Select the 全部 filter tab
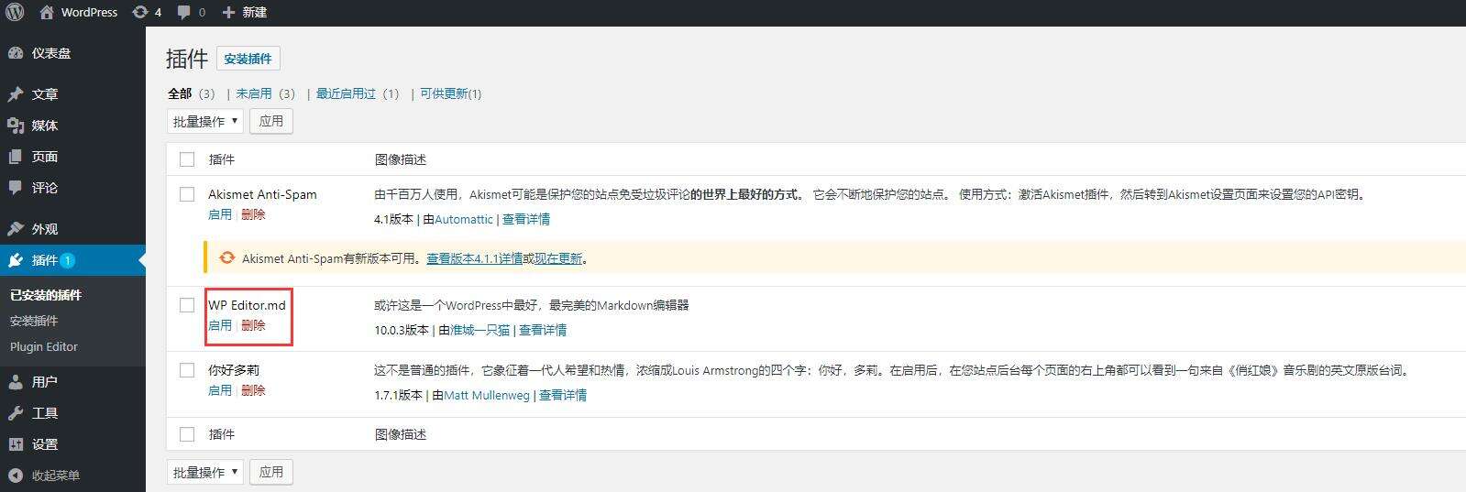This screenshot has height=492, width=1466. point(180,93)
